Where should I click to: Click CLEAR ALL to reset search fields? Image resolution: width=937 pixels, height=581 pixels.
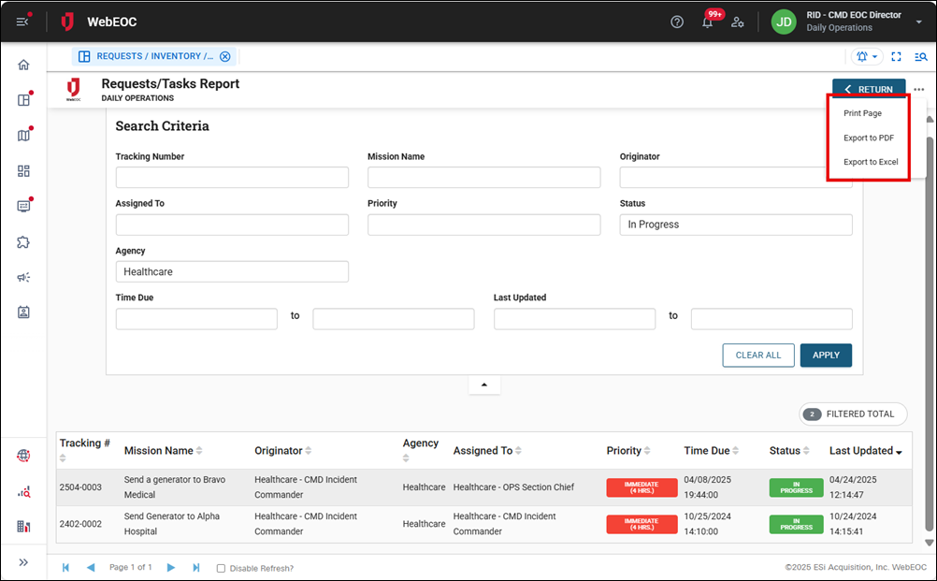[x=757, y=356]
